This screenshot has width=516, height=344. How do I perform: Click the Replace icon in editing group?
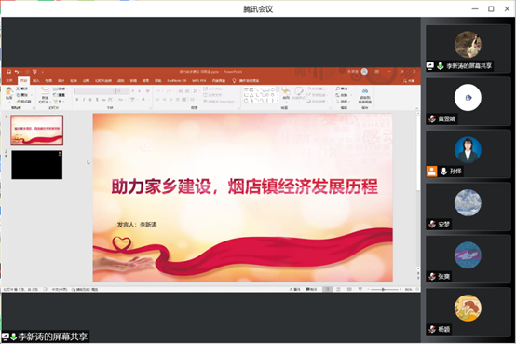tap(338, 95)
